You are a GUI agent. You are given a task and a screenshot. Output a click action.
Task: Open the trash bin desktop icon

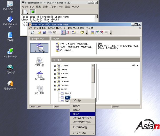10,37
